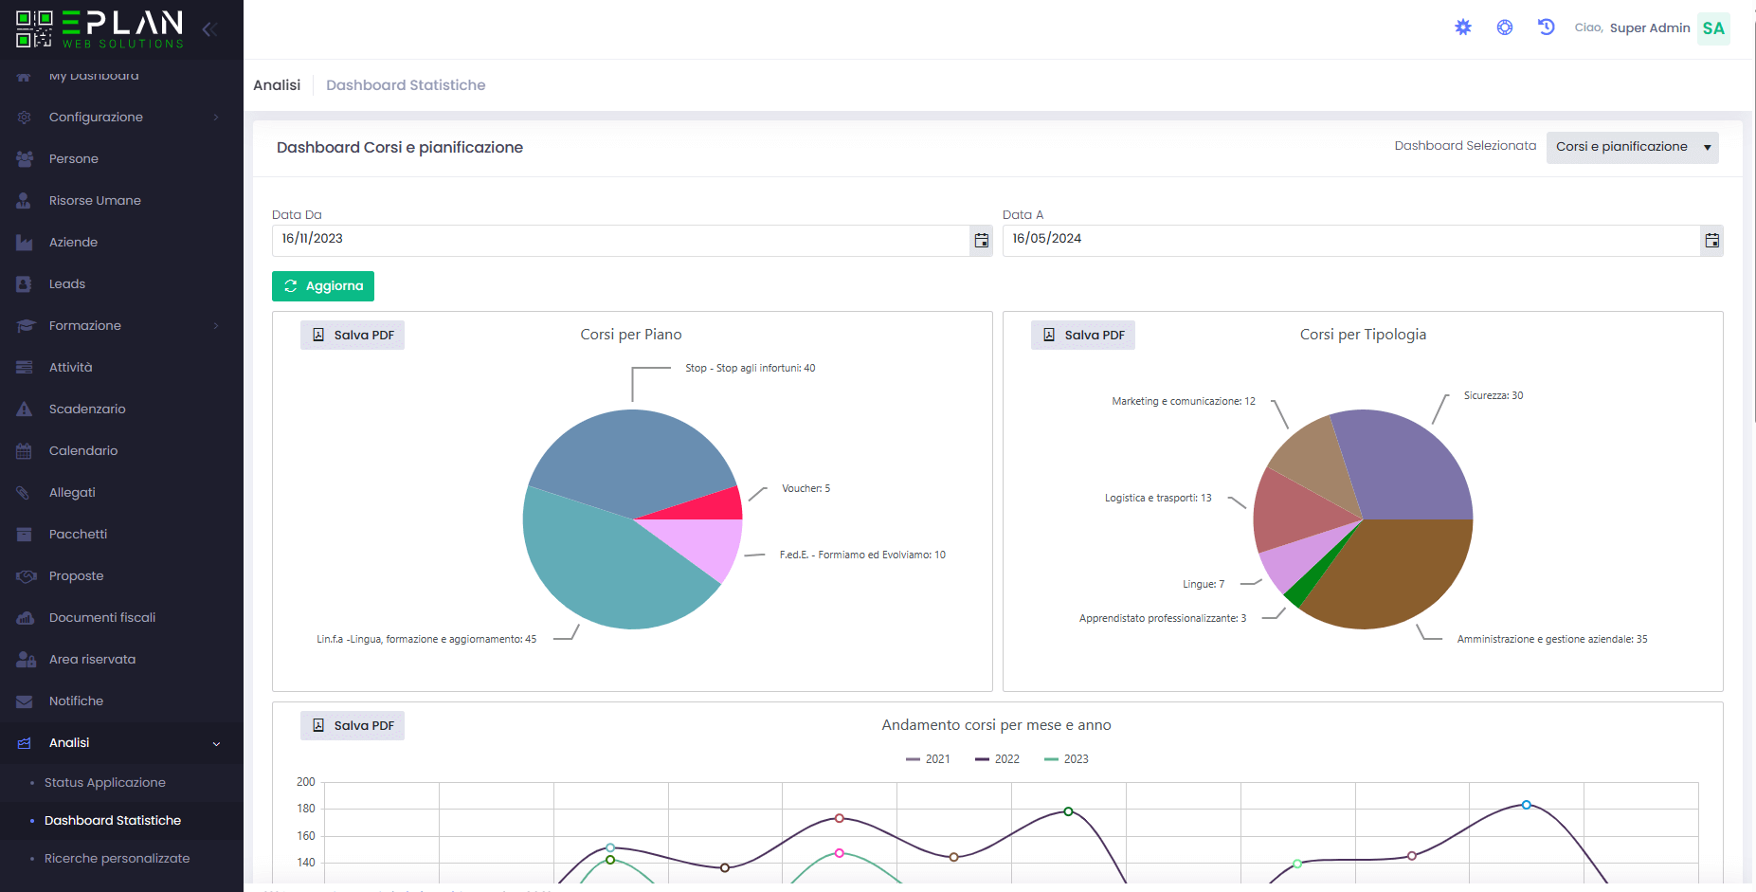Click Risorse Umane sidebar icon

[x=25, y=201]
